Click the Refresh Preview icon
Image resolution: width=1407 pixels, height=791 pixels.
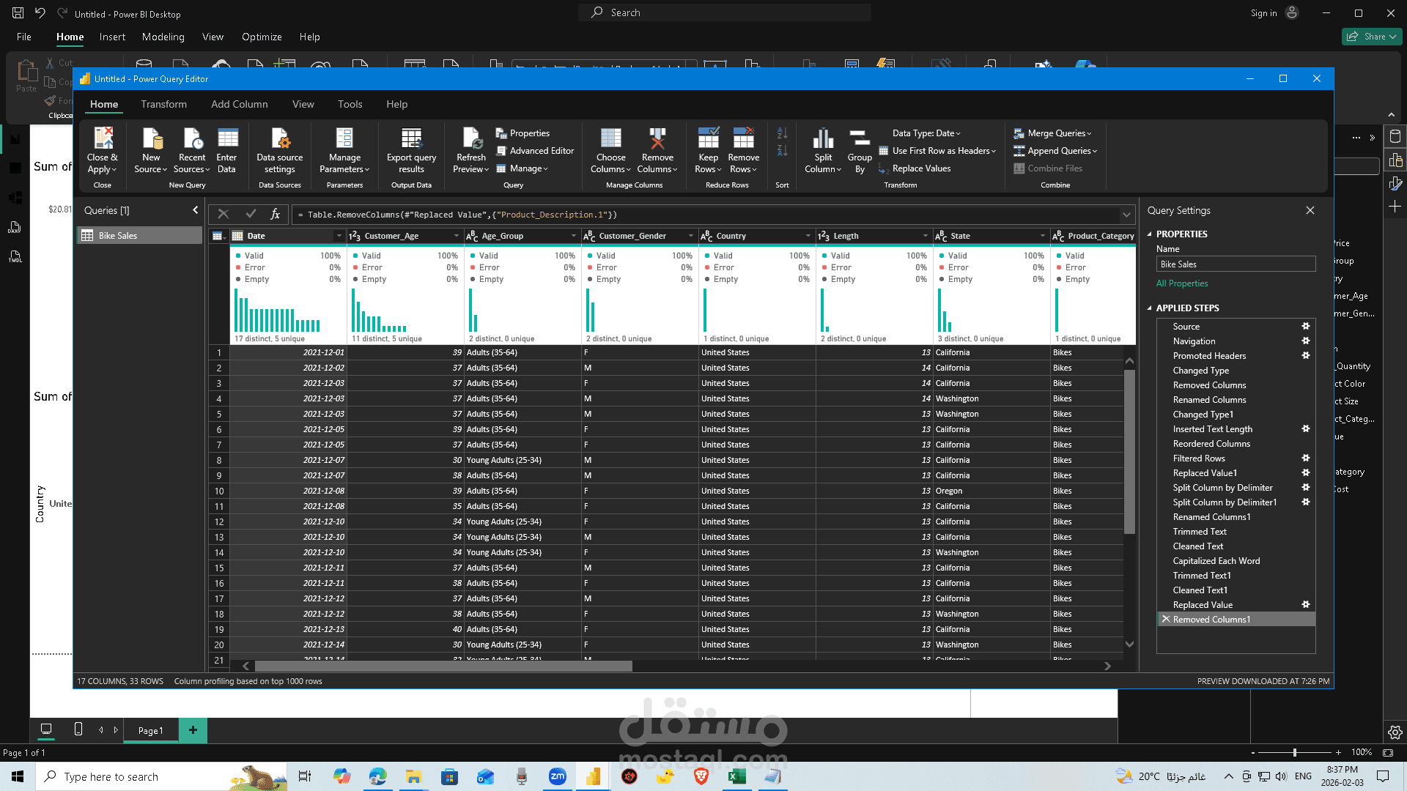(471, 138)
